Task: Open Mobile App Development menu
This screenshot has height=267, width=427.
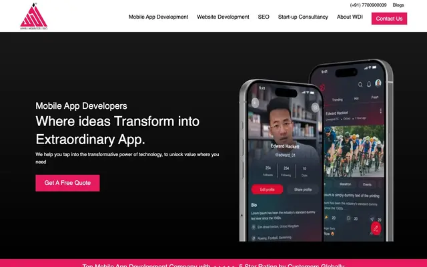Action: click(x=158, y=17)
